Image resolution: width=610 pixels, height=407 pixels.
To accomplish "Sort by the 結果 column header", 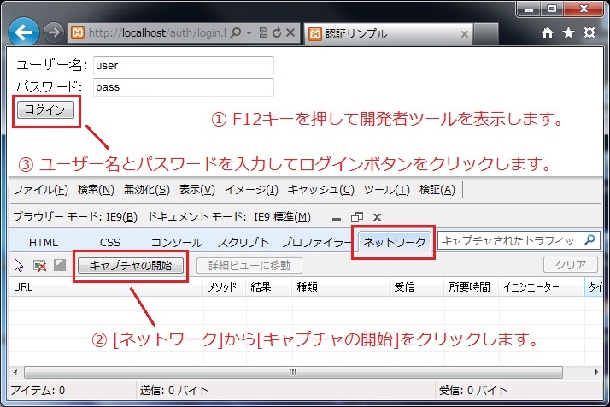I will click(269, 287).
